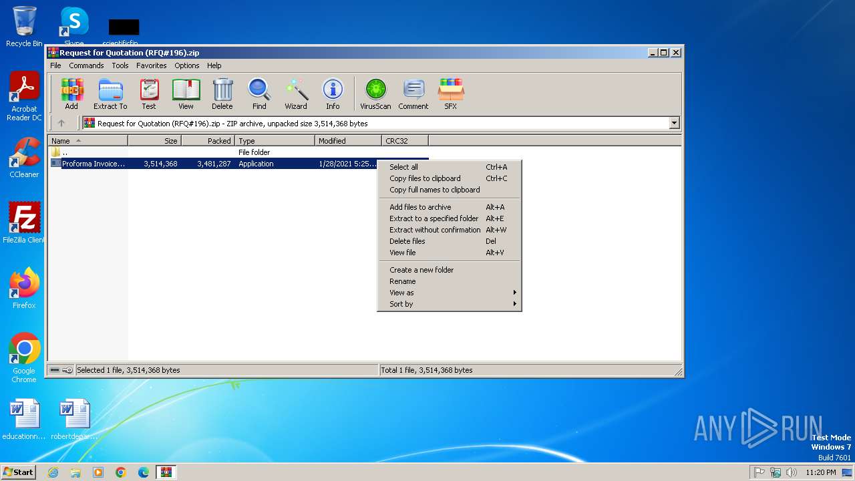Open Google Chrome desktop shortcut
Image resolution: width=855 pixels, height=481 pixels.
(x=24, y=358)
